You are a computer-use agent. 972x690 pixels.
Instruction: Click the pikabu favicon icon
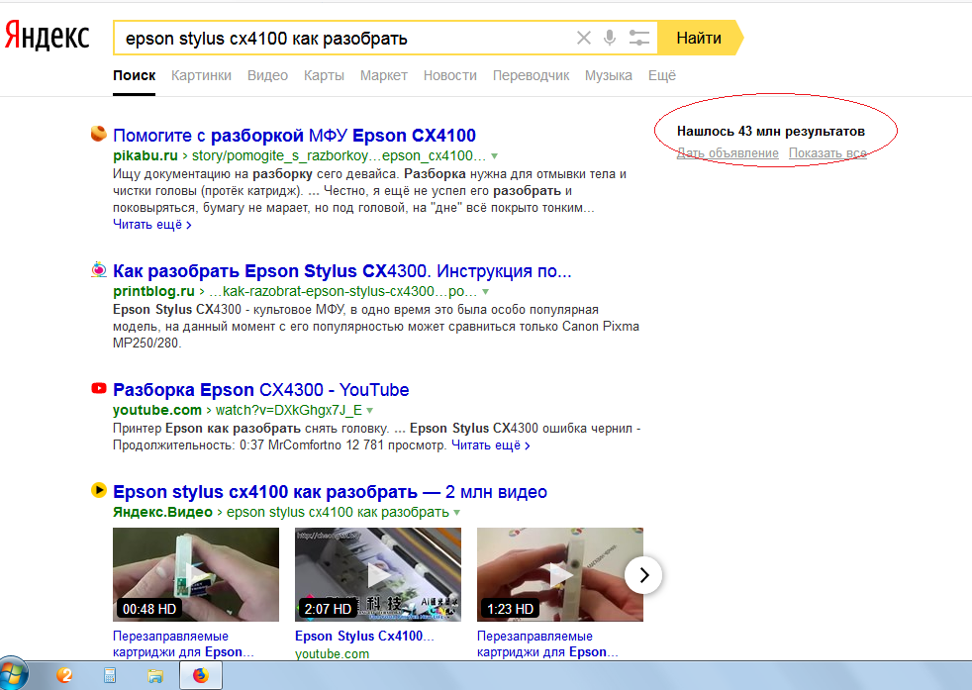point(99,134)
